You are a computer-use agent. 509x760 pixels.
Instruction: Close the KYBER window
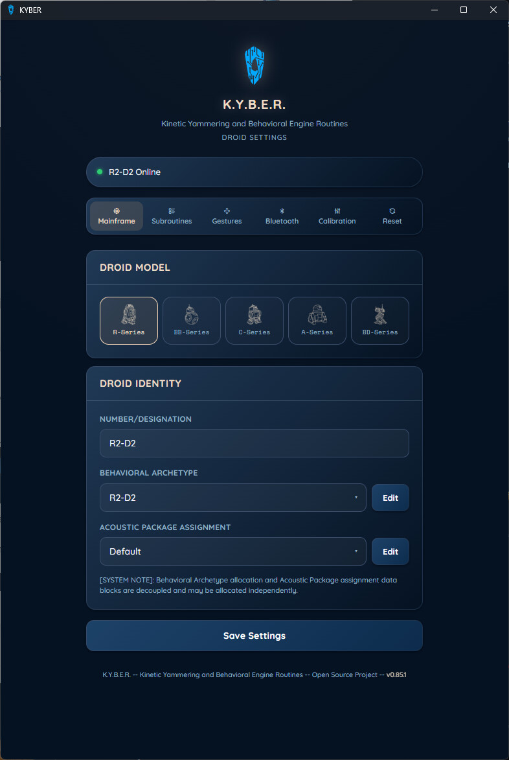pyautogui.click(x=493, y=10)
